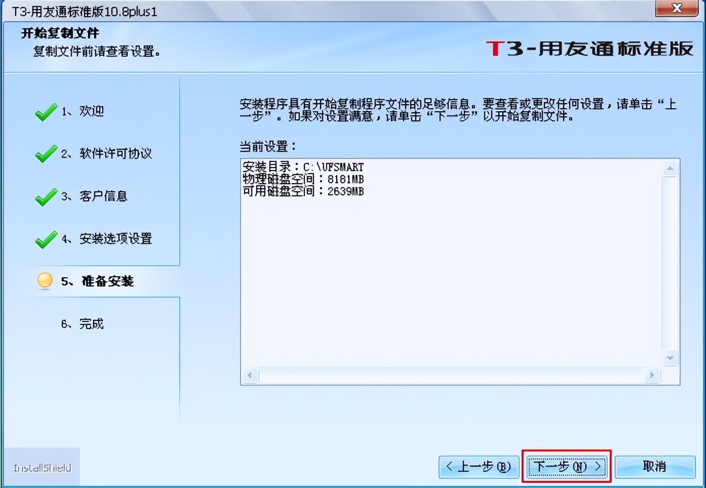The height and width of the screenshot is (488, 706).
Task: Click the vertical scrollbar down arrow
Action: pyautogui.click(x=670, y=358)
